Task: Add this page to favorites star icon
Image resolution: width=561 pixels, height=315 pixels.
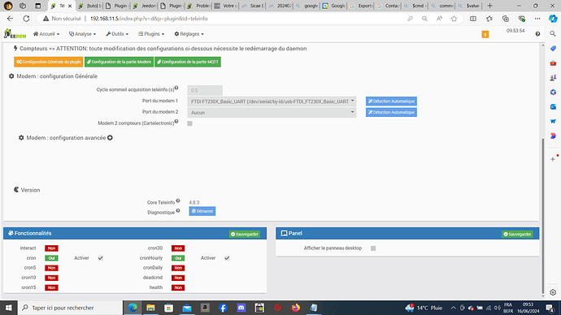Action: coord(454,19)
